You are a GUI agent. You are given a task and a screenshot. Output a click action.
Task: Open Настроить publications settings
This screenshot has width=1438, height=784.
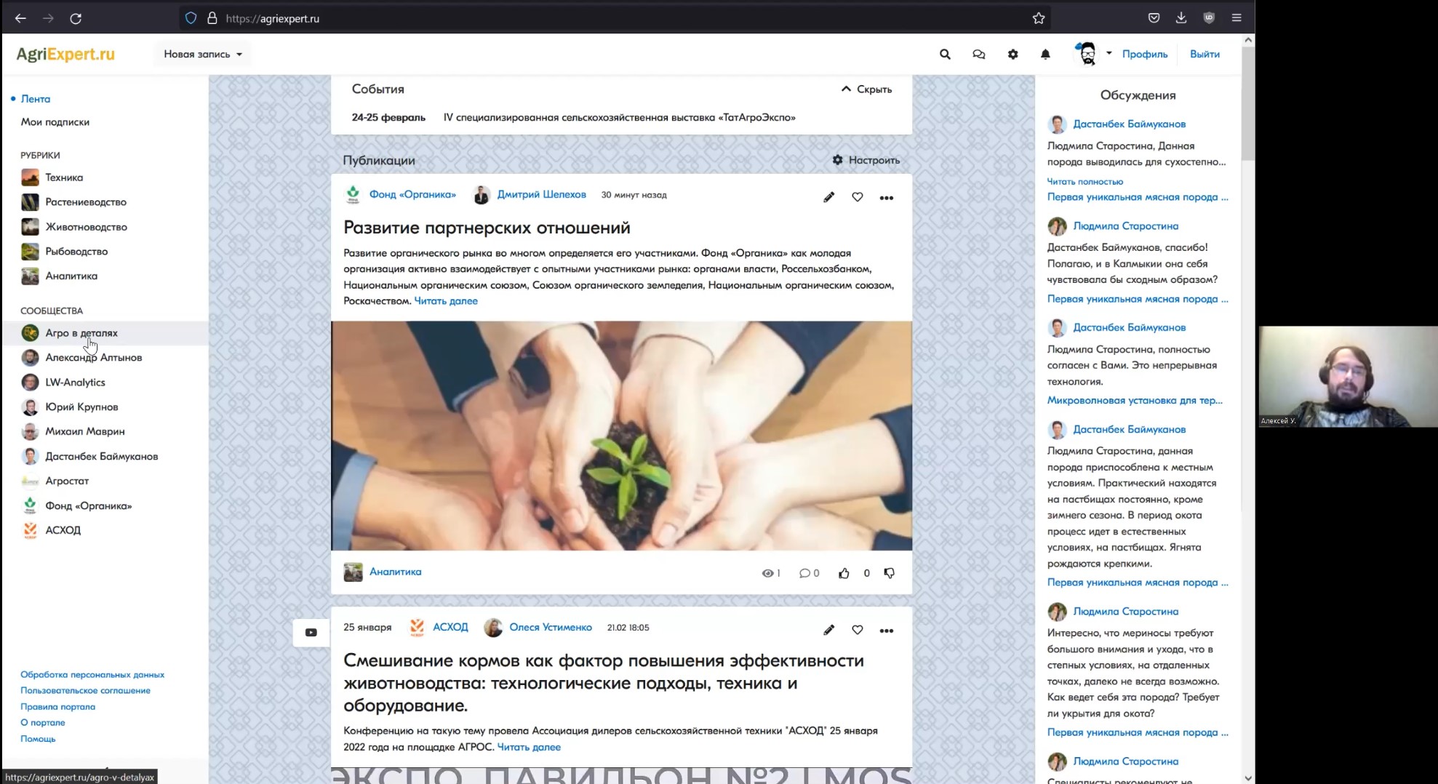tap(866, 160)
